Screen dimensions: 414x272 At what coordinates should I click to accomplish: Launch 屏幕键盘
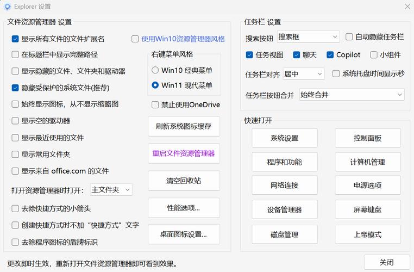(x=368, y=209)
